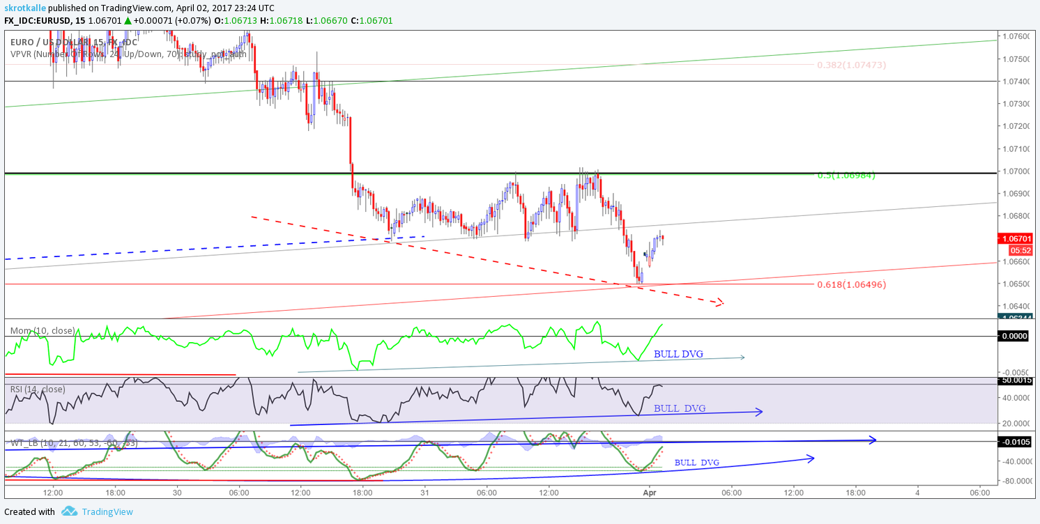This screenshot has width=1040, height=524.
Task: Select the EURO / US DOLLAR chart title
Action: pyautogui.click(x=73, y=42)
